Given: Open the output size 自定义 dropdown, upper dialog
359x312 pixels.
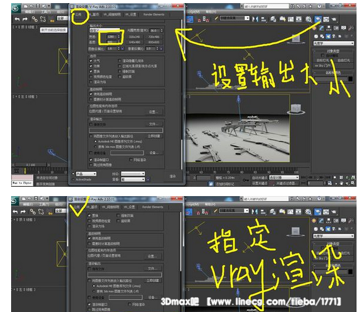Looking at the screenshot, I should pos(104,30).
